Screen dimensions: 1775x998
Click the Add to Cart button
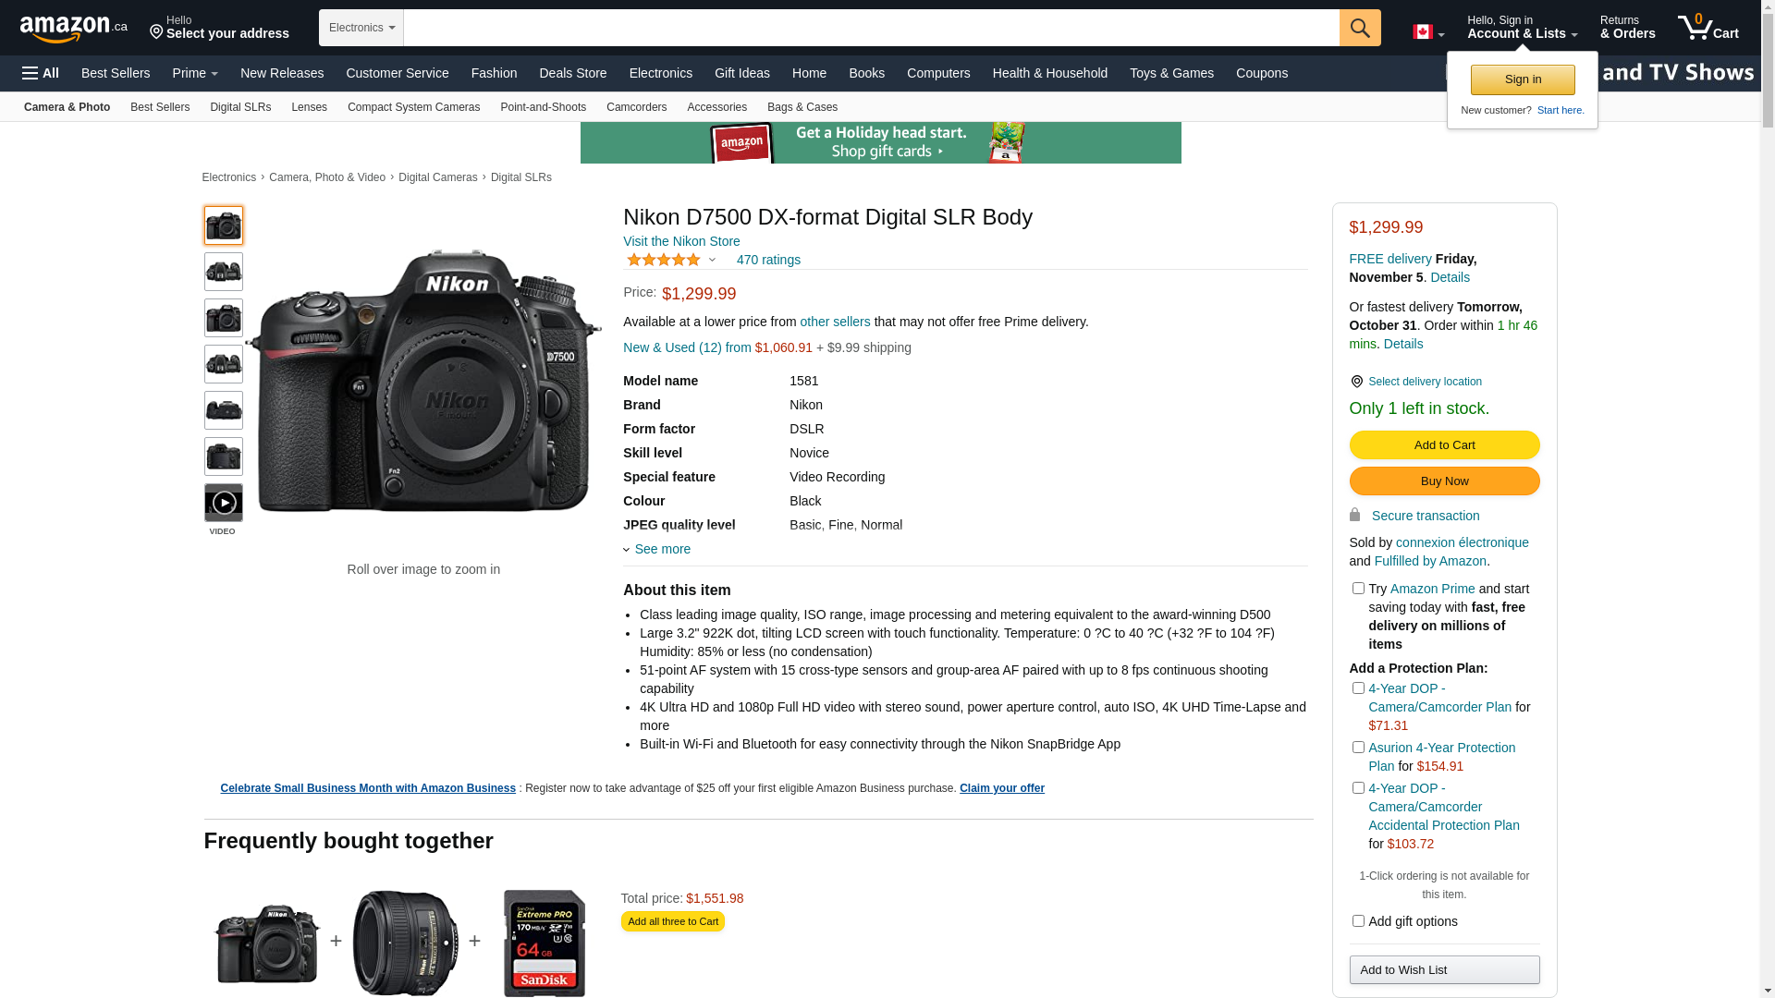1444,445
